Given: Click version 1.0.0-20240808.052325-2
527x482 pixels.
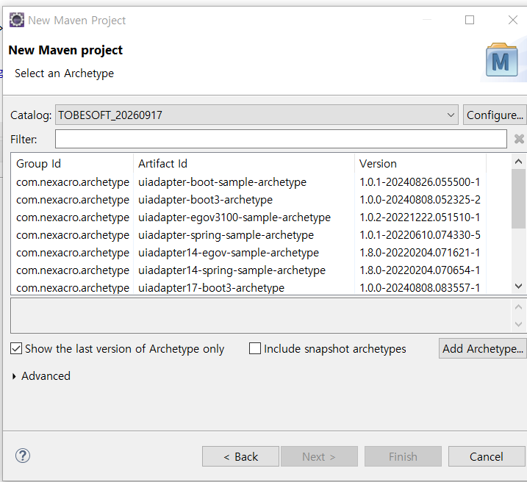Looking at the screenshot, I should [420, 200].
